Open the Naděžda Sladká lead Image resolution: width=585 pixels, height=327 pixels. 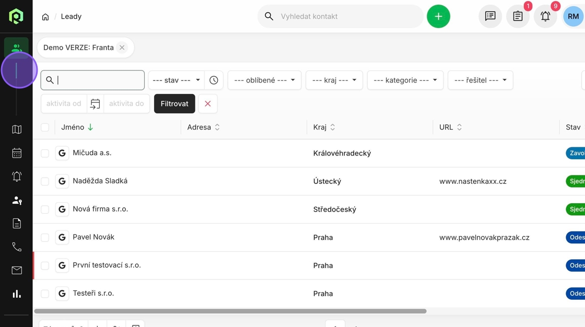pyautogui.click(x=100, y=181)
